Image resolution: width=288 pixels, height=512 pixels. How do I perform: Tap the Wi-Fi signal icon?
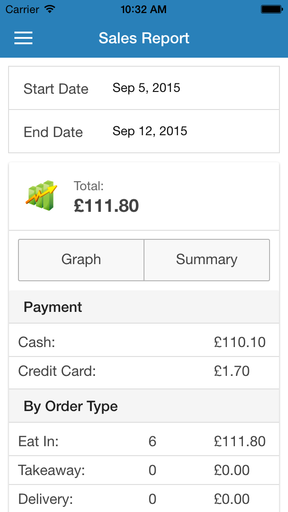click(50, 9)
